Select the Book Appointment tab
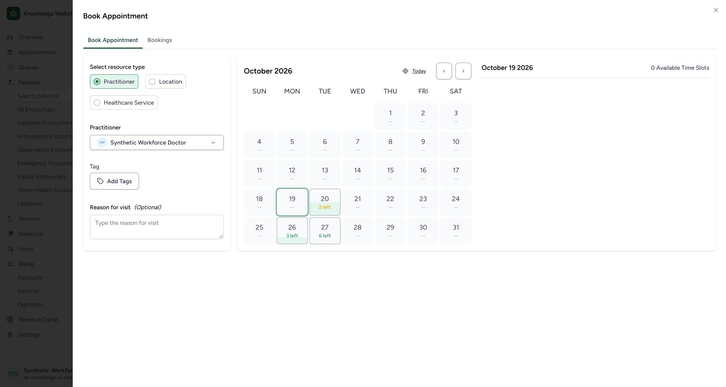This screenshot has height=387, width=726. (x=113, y=40)
